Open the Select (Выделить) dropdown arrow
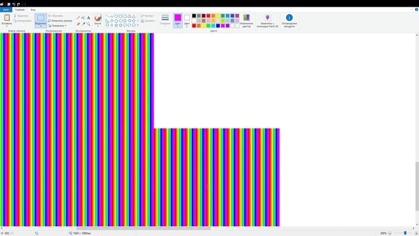This screenshot has height=236, width=419. tap(41, 26)
